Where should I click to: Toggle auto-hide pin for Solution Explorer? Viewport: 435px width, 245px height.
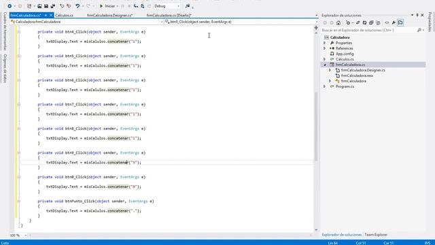417,15
